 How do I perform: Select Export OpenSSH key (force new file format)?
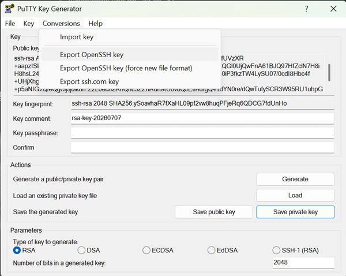(x=130, y=68)
